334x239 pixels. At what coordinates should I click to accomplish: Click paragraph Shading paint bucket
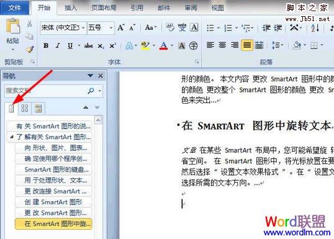[297, 45]
